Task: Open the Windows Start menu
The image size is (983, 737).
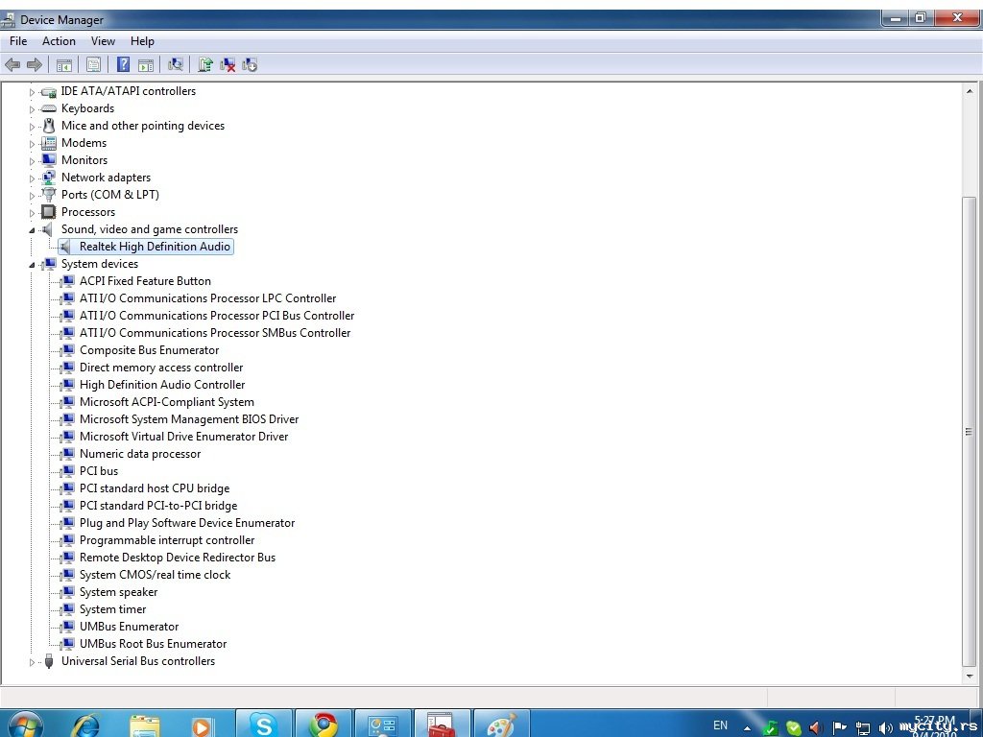Action: [x=25, y=725]
